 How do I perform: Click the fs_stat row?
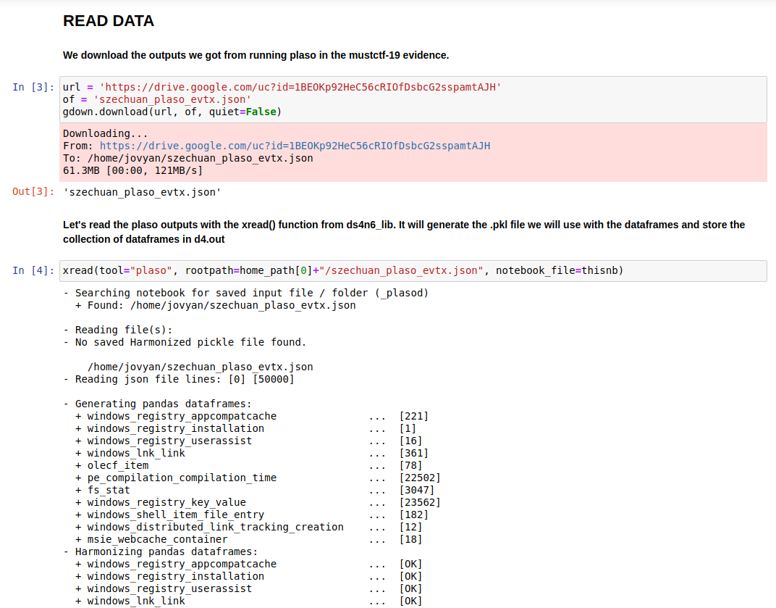[255, 490]
